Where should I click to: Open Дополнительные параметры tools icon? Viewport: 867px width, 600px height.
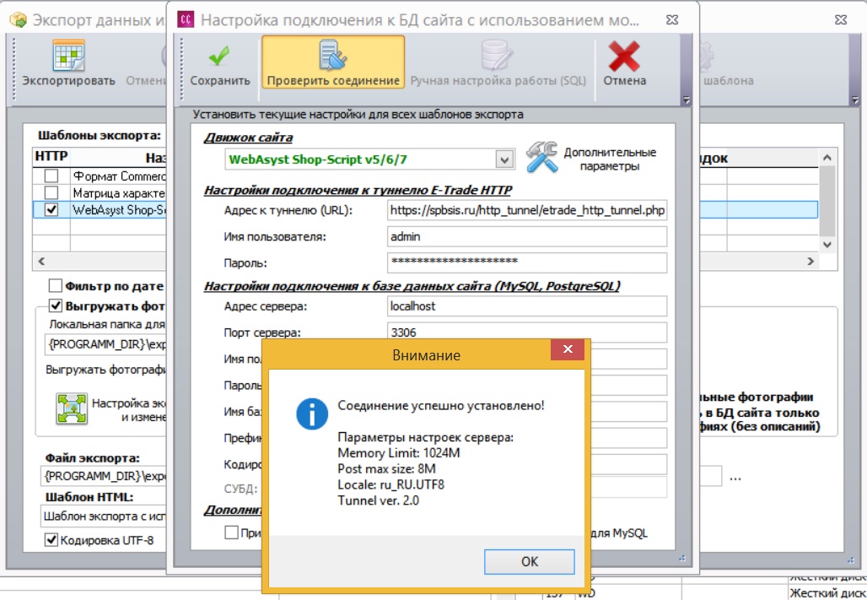pos(541,157)
